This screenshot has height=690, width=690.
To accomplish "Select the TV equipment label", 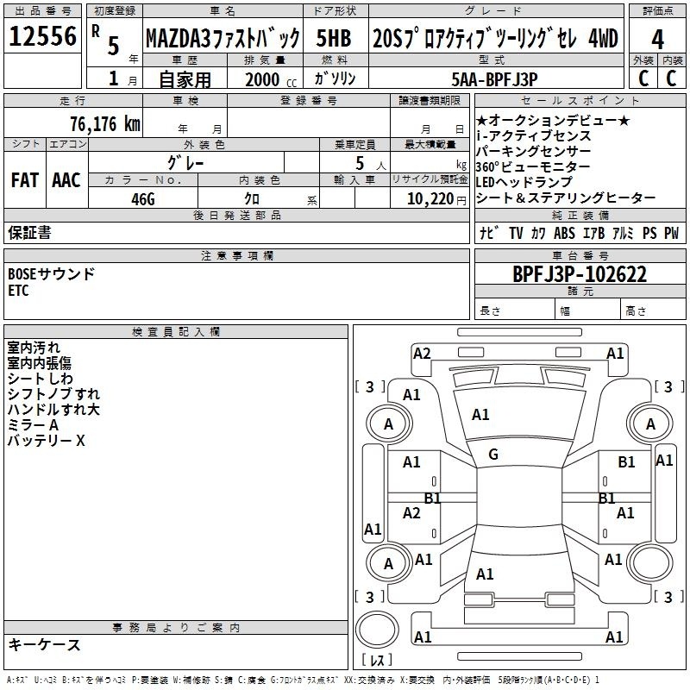I will tap(516, 234).
